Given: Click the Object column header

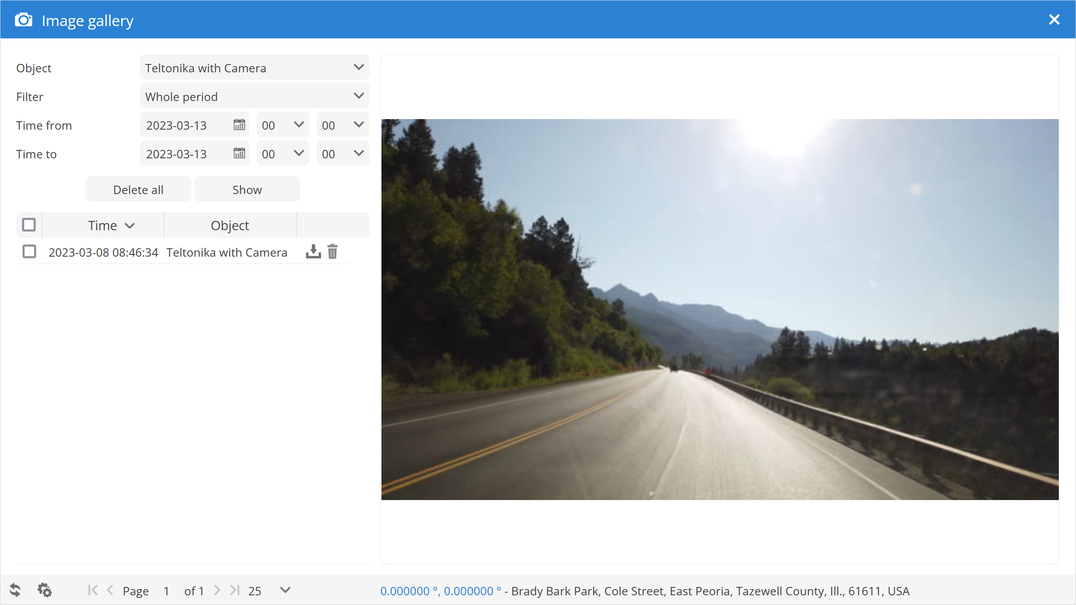Looking at the screenshot, I should pos(230,225).
